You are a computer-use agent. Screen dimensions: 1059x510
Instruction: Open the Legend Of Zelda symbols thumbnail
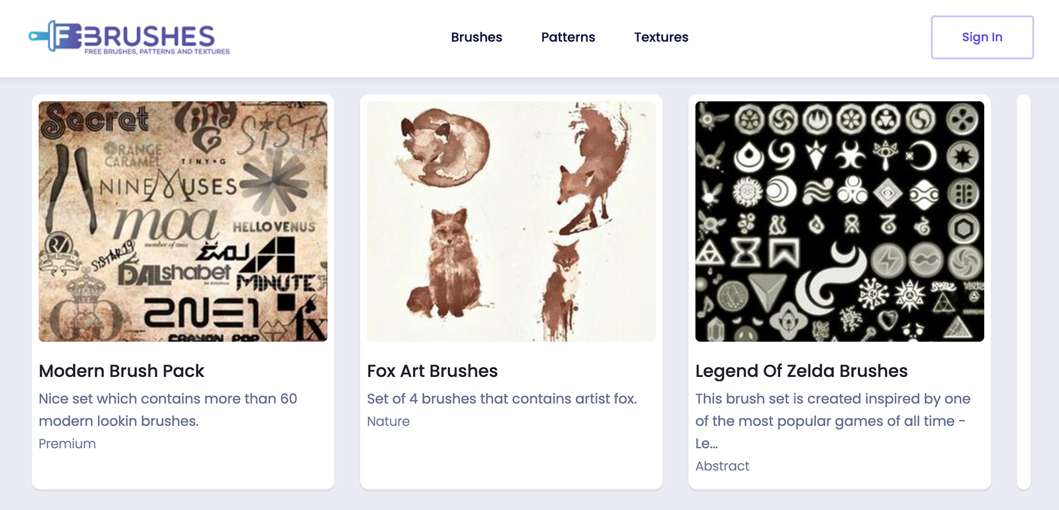pos(839,221)
